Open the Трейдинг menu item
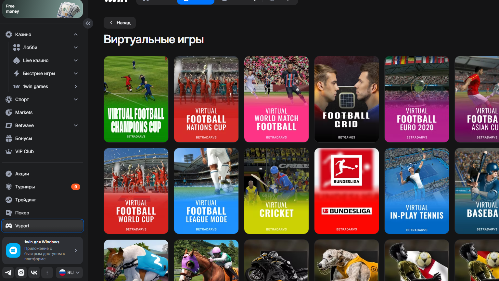This screenshot has height=281, width=499. click(43, 200)
